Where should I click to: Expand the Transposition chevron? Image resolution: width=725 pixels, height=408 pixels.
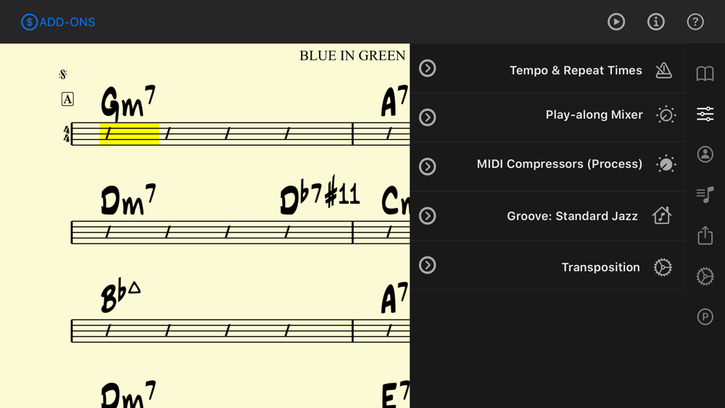(427, 265)
